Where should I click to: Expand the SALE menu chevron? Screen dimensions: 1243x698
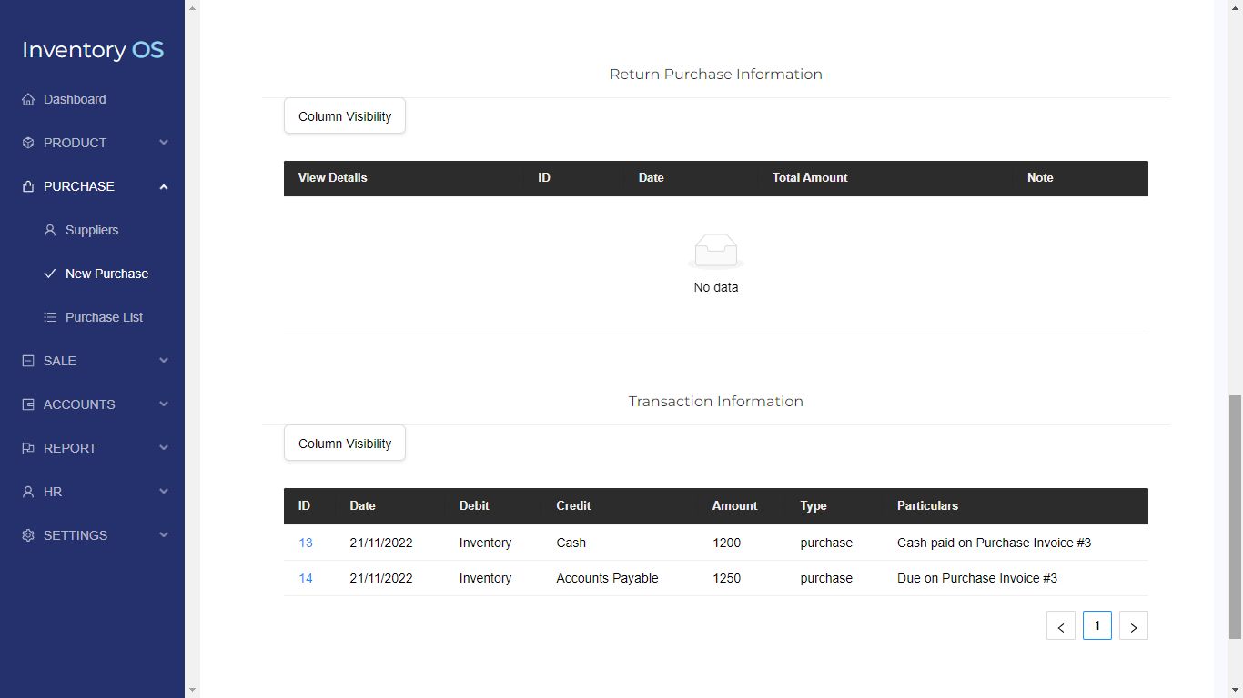click(164, 361)
